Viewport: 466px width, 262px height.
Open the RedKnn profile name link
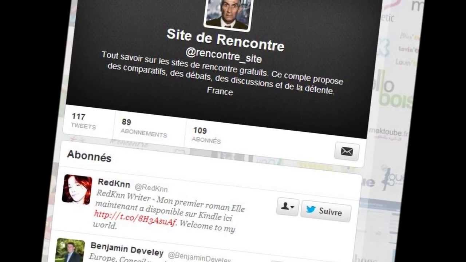tap(114, 183)
